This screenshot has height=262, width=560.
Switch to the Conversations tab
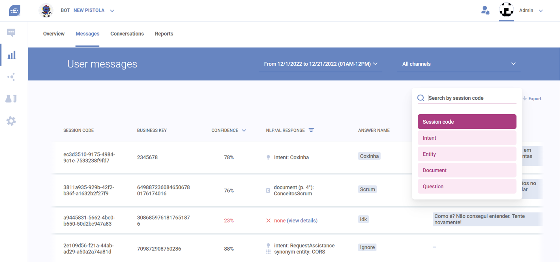127,34
